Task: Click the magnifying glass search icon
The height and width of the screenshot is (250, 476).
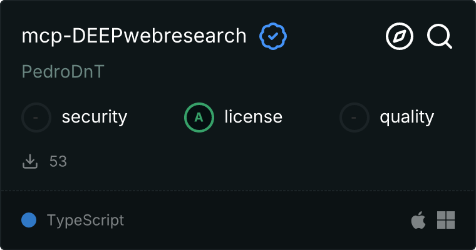Action: [x=440, y=37]
